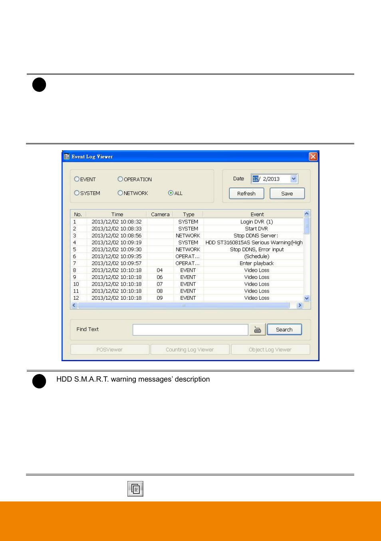The image size is (381, 541).
Task: Select the Stop DDNS Server log entry
Action: 187,235
